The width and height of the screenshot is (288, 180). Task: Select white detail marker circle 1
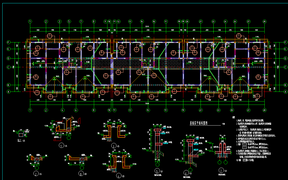(61, 145)
